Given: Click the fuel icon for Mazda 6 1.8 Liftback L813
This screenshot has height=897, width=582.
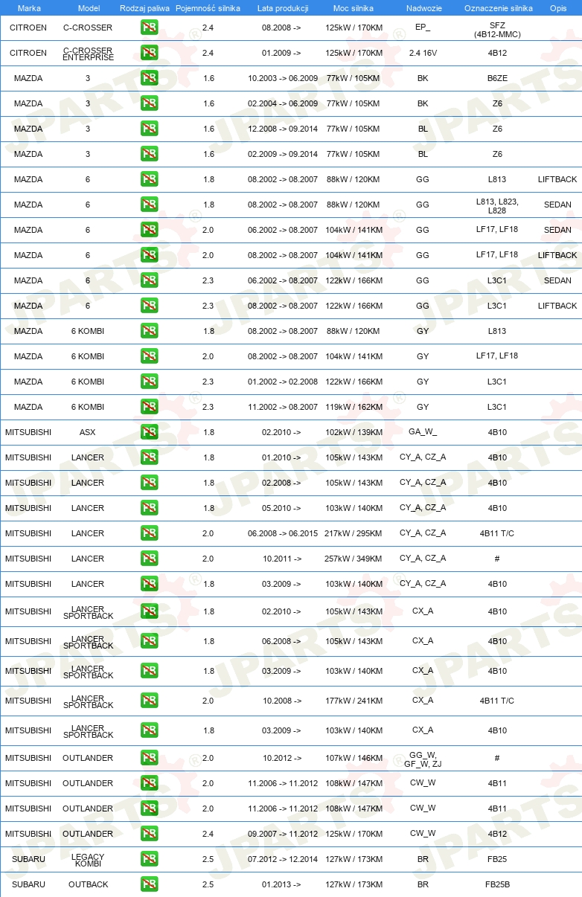Looking at the screenshot, I should click(x=149, y=180).
